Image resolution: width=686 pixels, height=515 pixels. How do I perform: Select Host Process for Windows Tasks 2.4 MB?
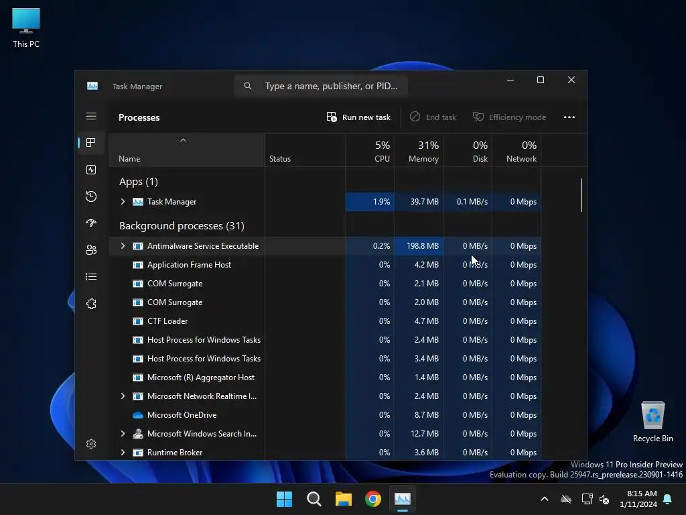pos(325,339)
